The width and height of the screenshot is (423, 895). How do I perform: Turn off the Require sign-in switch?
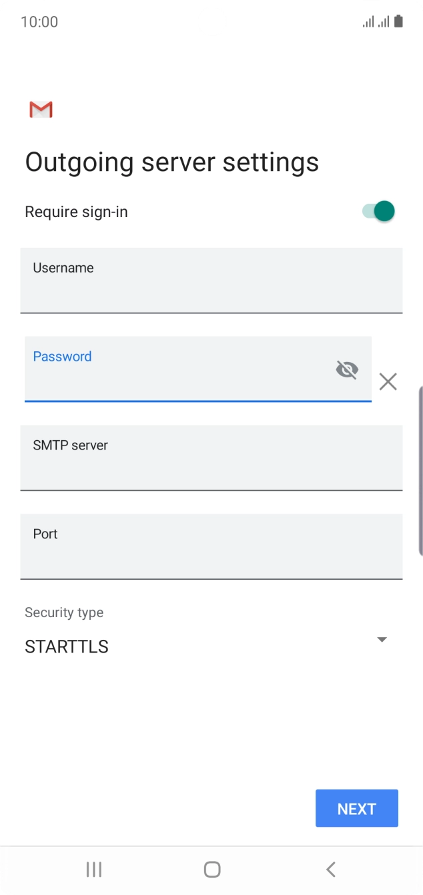[x=379, y=212]
